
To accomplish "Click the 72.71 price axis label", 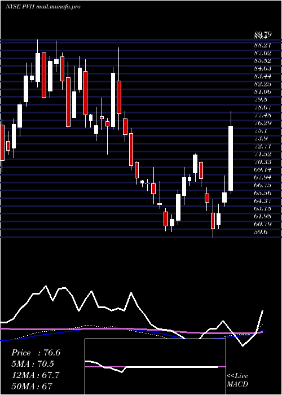I will click(262, 146).
